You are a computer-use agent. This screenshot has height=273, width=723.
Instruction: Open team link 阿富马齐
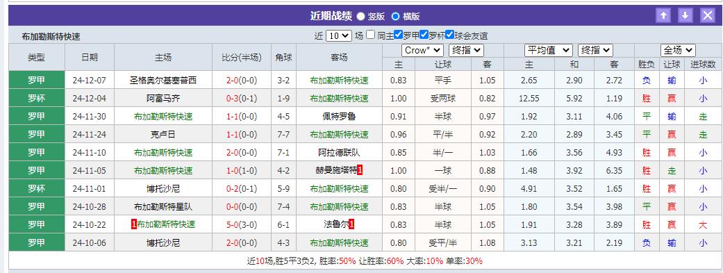(x=163, y=98)
